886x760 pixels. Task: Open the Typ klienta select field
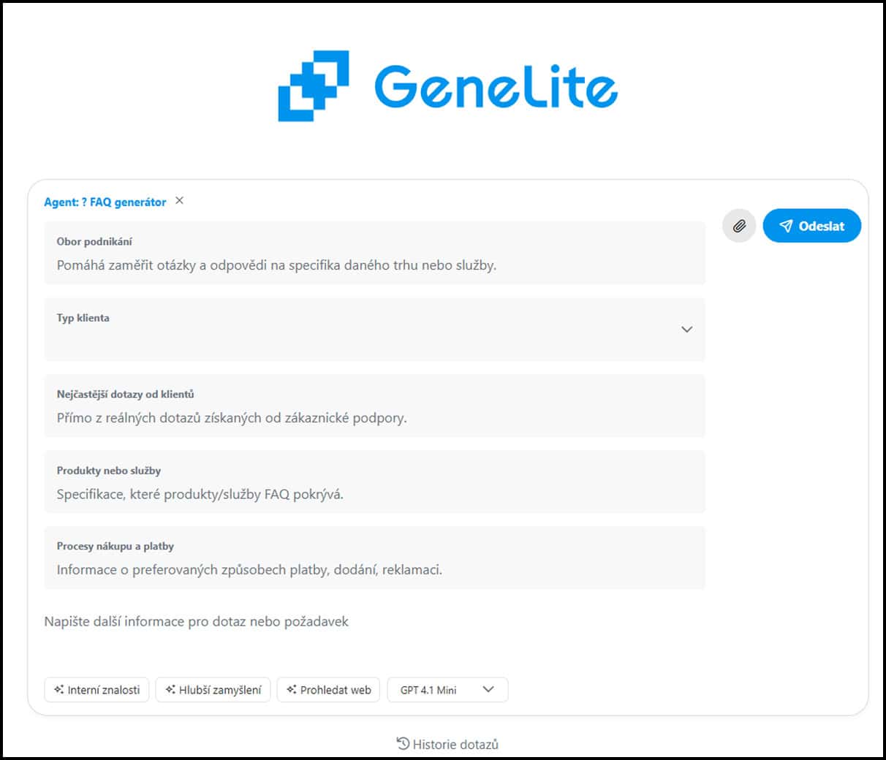click(x=375, y=330)
